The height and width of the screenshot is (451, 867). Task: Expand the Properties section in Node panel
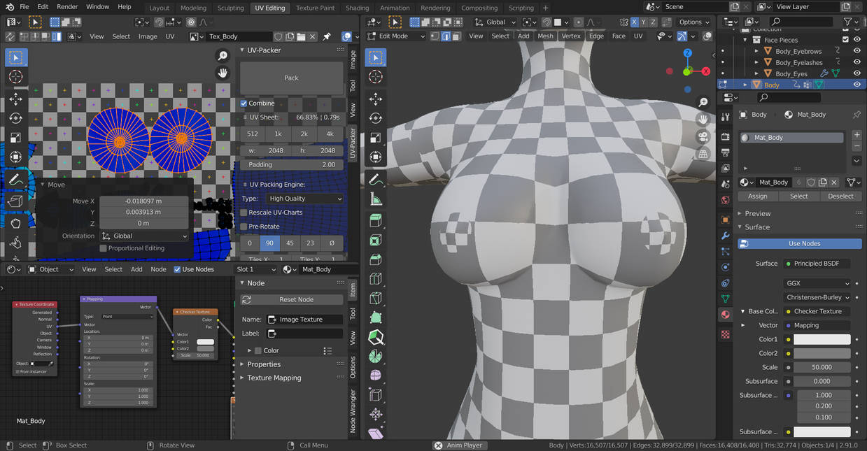264,364
